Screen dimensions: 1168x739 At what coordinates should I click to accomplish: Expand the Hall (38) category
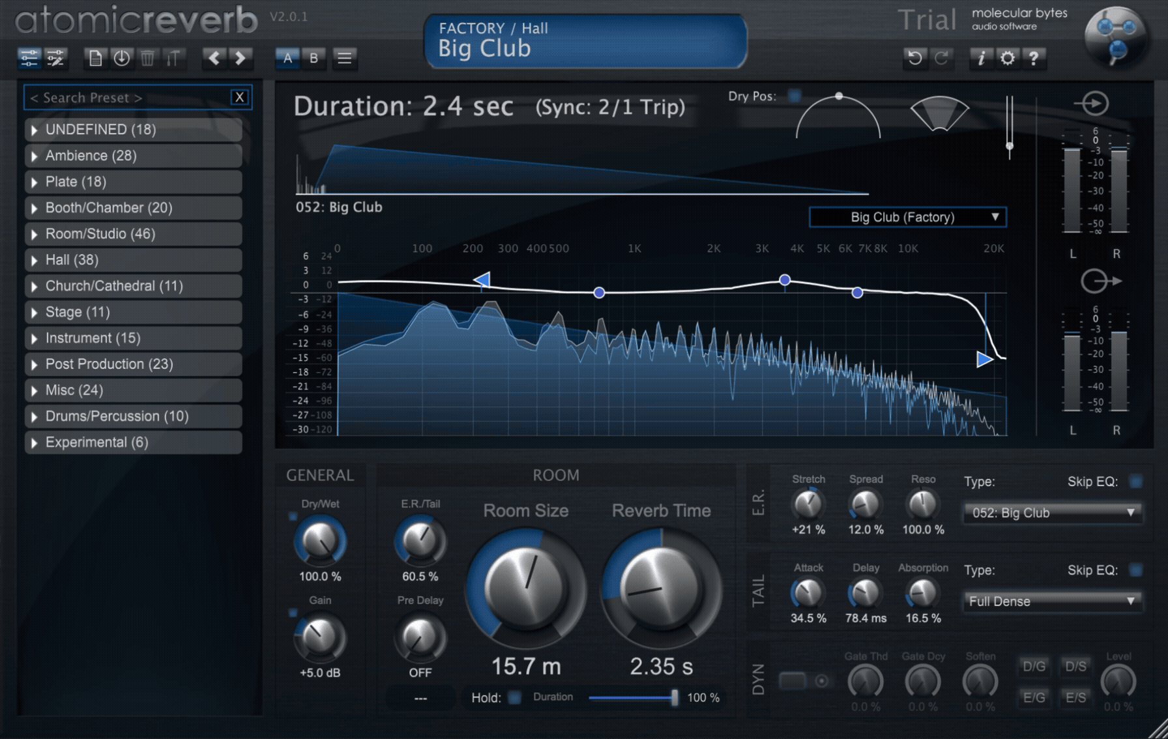[x=134, y=260]
